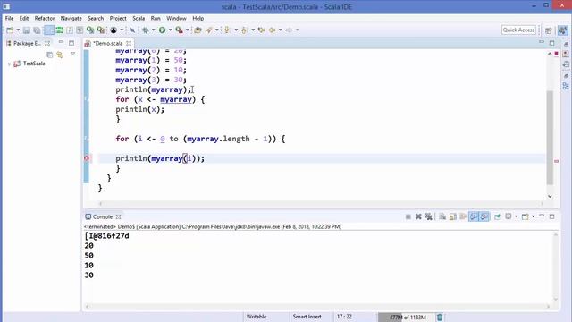Open the External Tools dropdown arrow
The height and width of the screenshot is (322, 572).
pos(187,30)
